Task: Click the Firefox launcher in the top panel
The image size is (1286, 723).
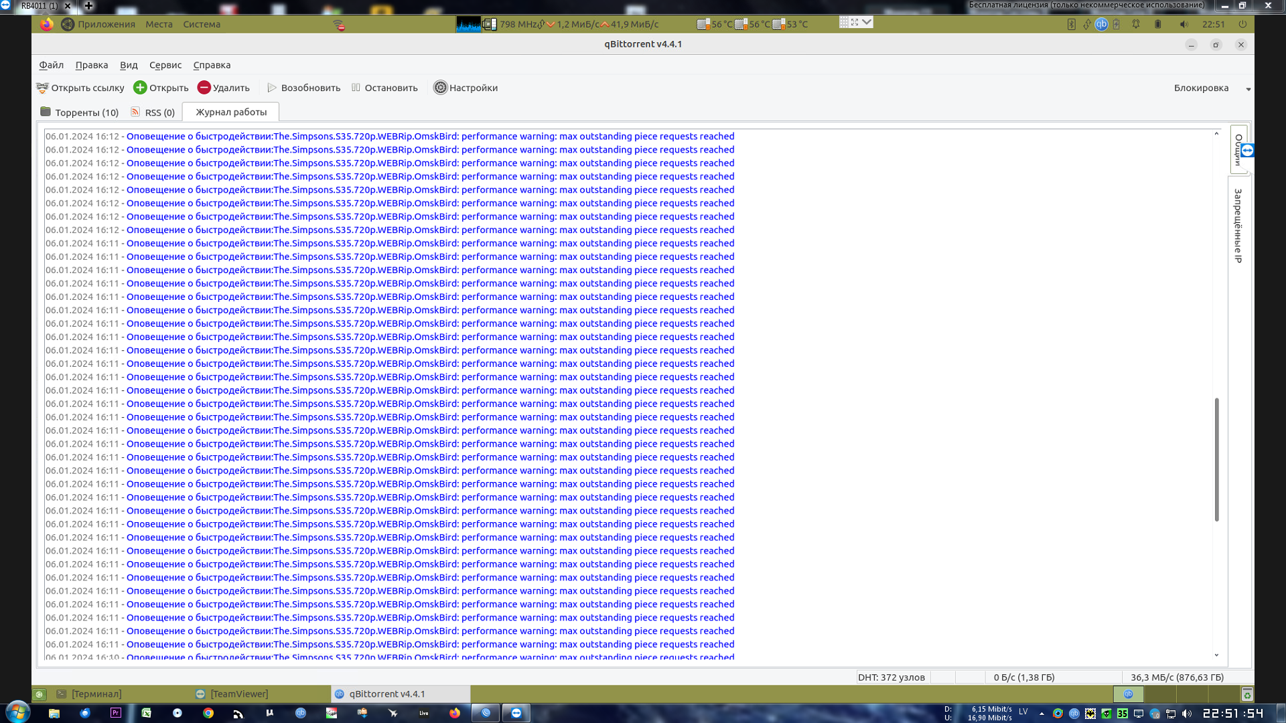Action: 46,24
